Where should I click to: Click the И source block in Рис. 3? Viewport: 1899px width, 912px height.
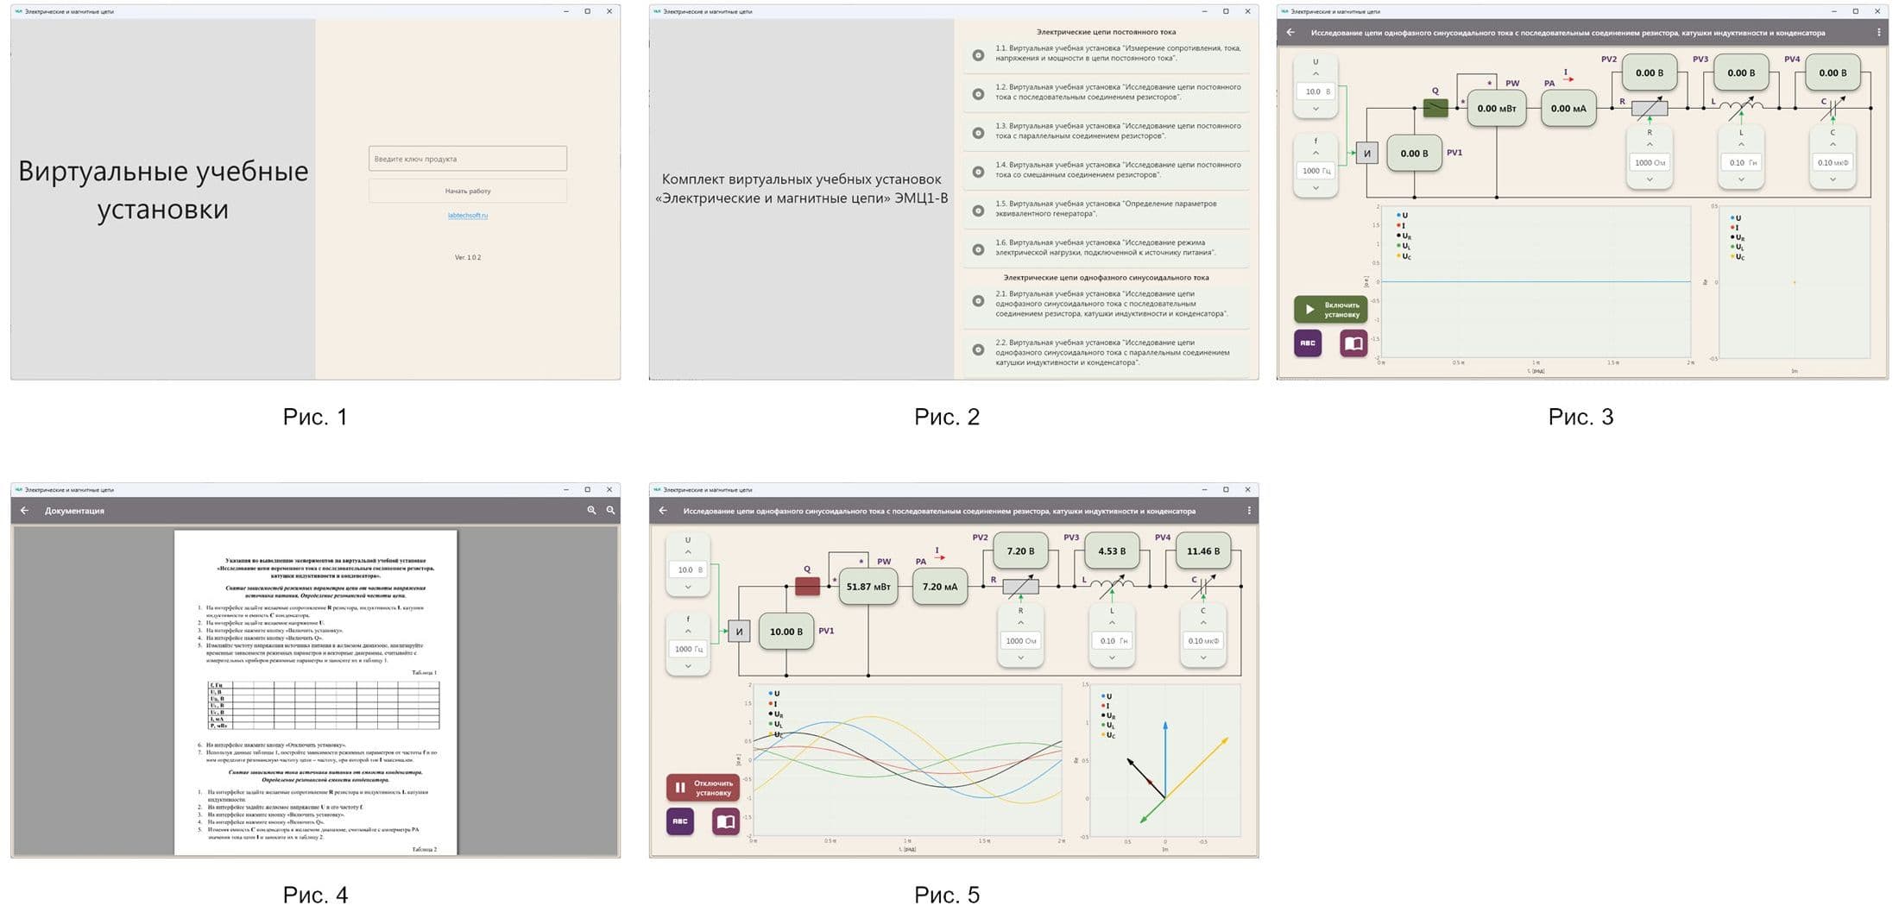tap(1367, 154)
